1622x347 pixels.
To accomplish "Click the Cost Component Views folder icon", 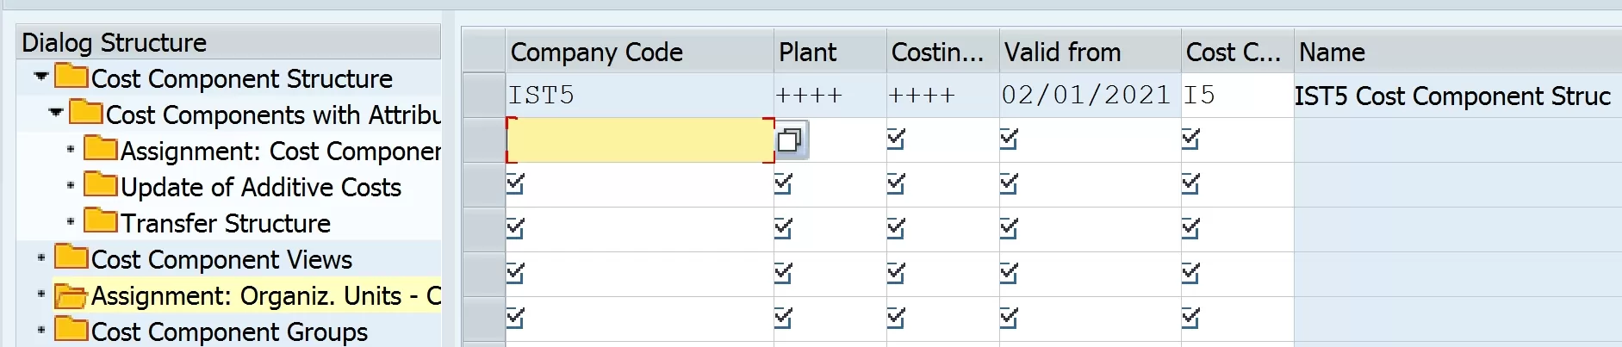I will (71, 257).
